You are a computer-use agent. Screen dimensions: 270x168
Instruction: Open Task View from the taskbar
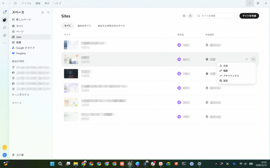[68, 164]
